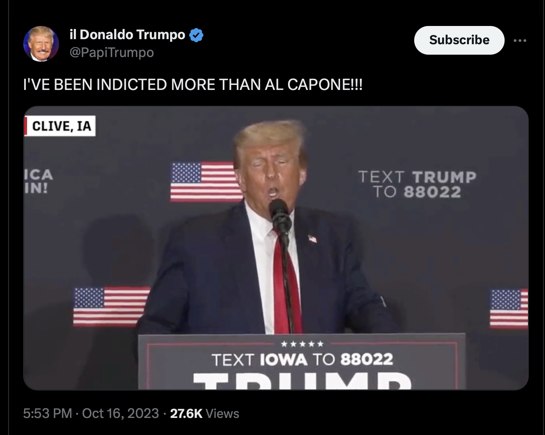Open the three-dot more options menu
545x435 pixels.
coord(520,40)
